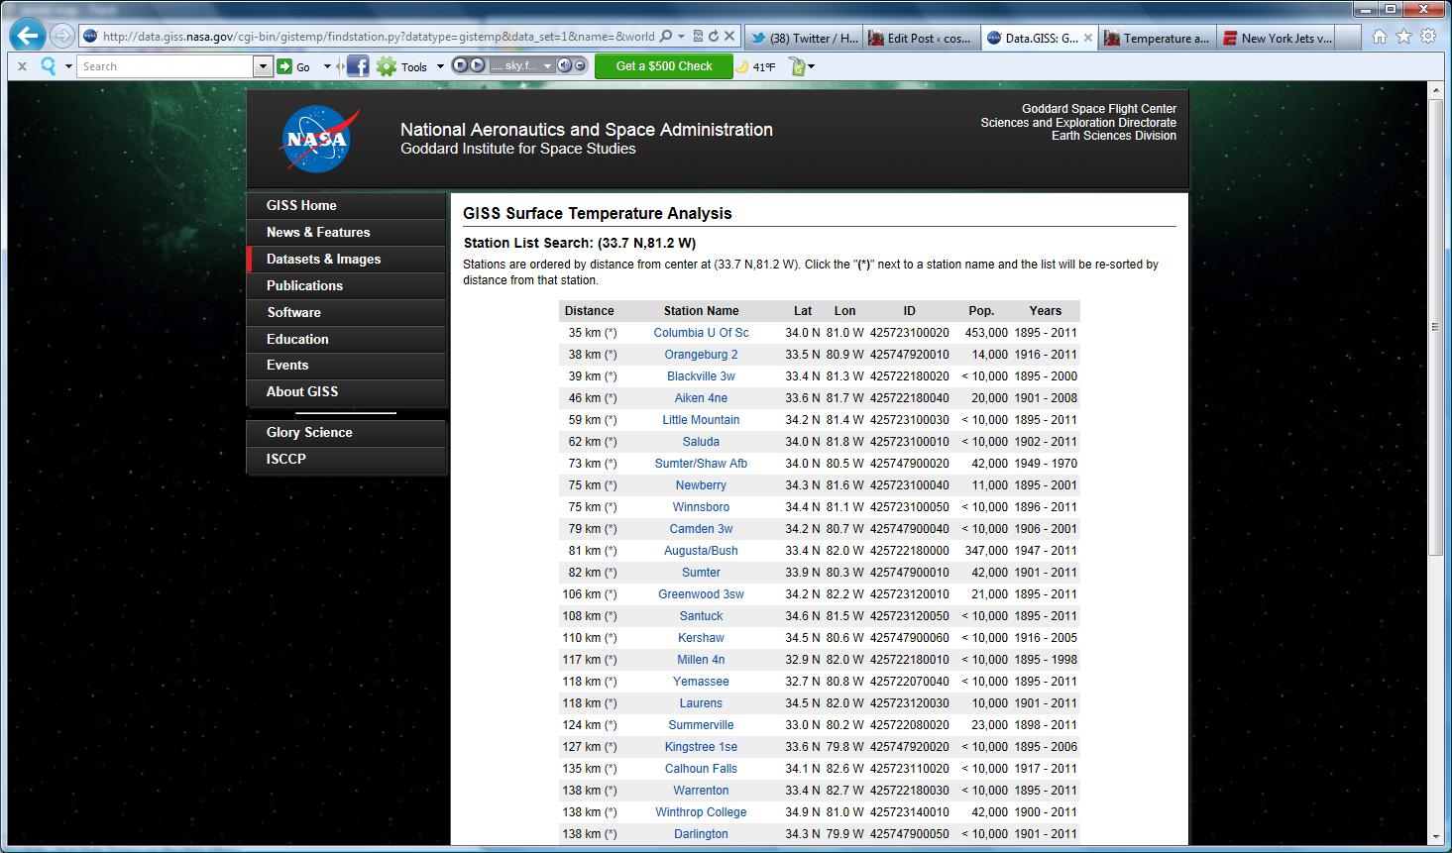
Task: Open the Tools dropdown arrow
Action: pyautogui.click(x=440, y=66)
